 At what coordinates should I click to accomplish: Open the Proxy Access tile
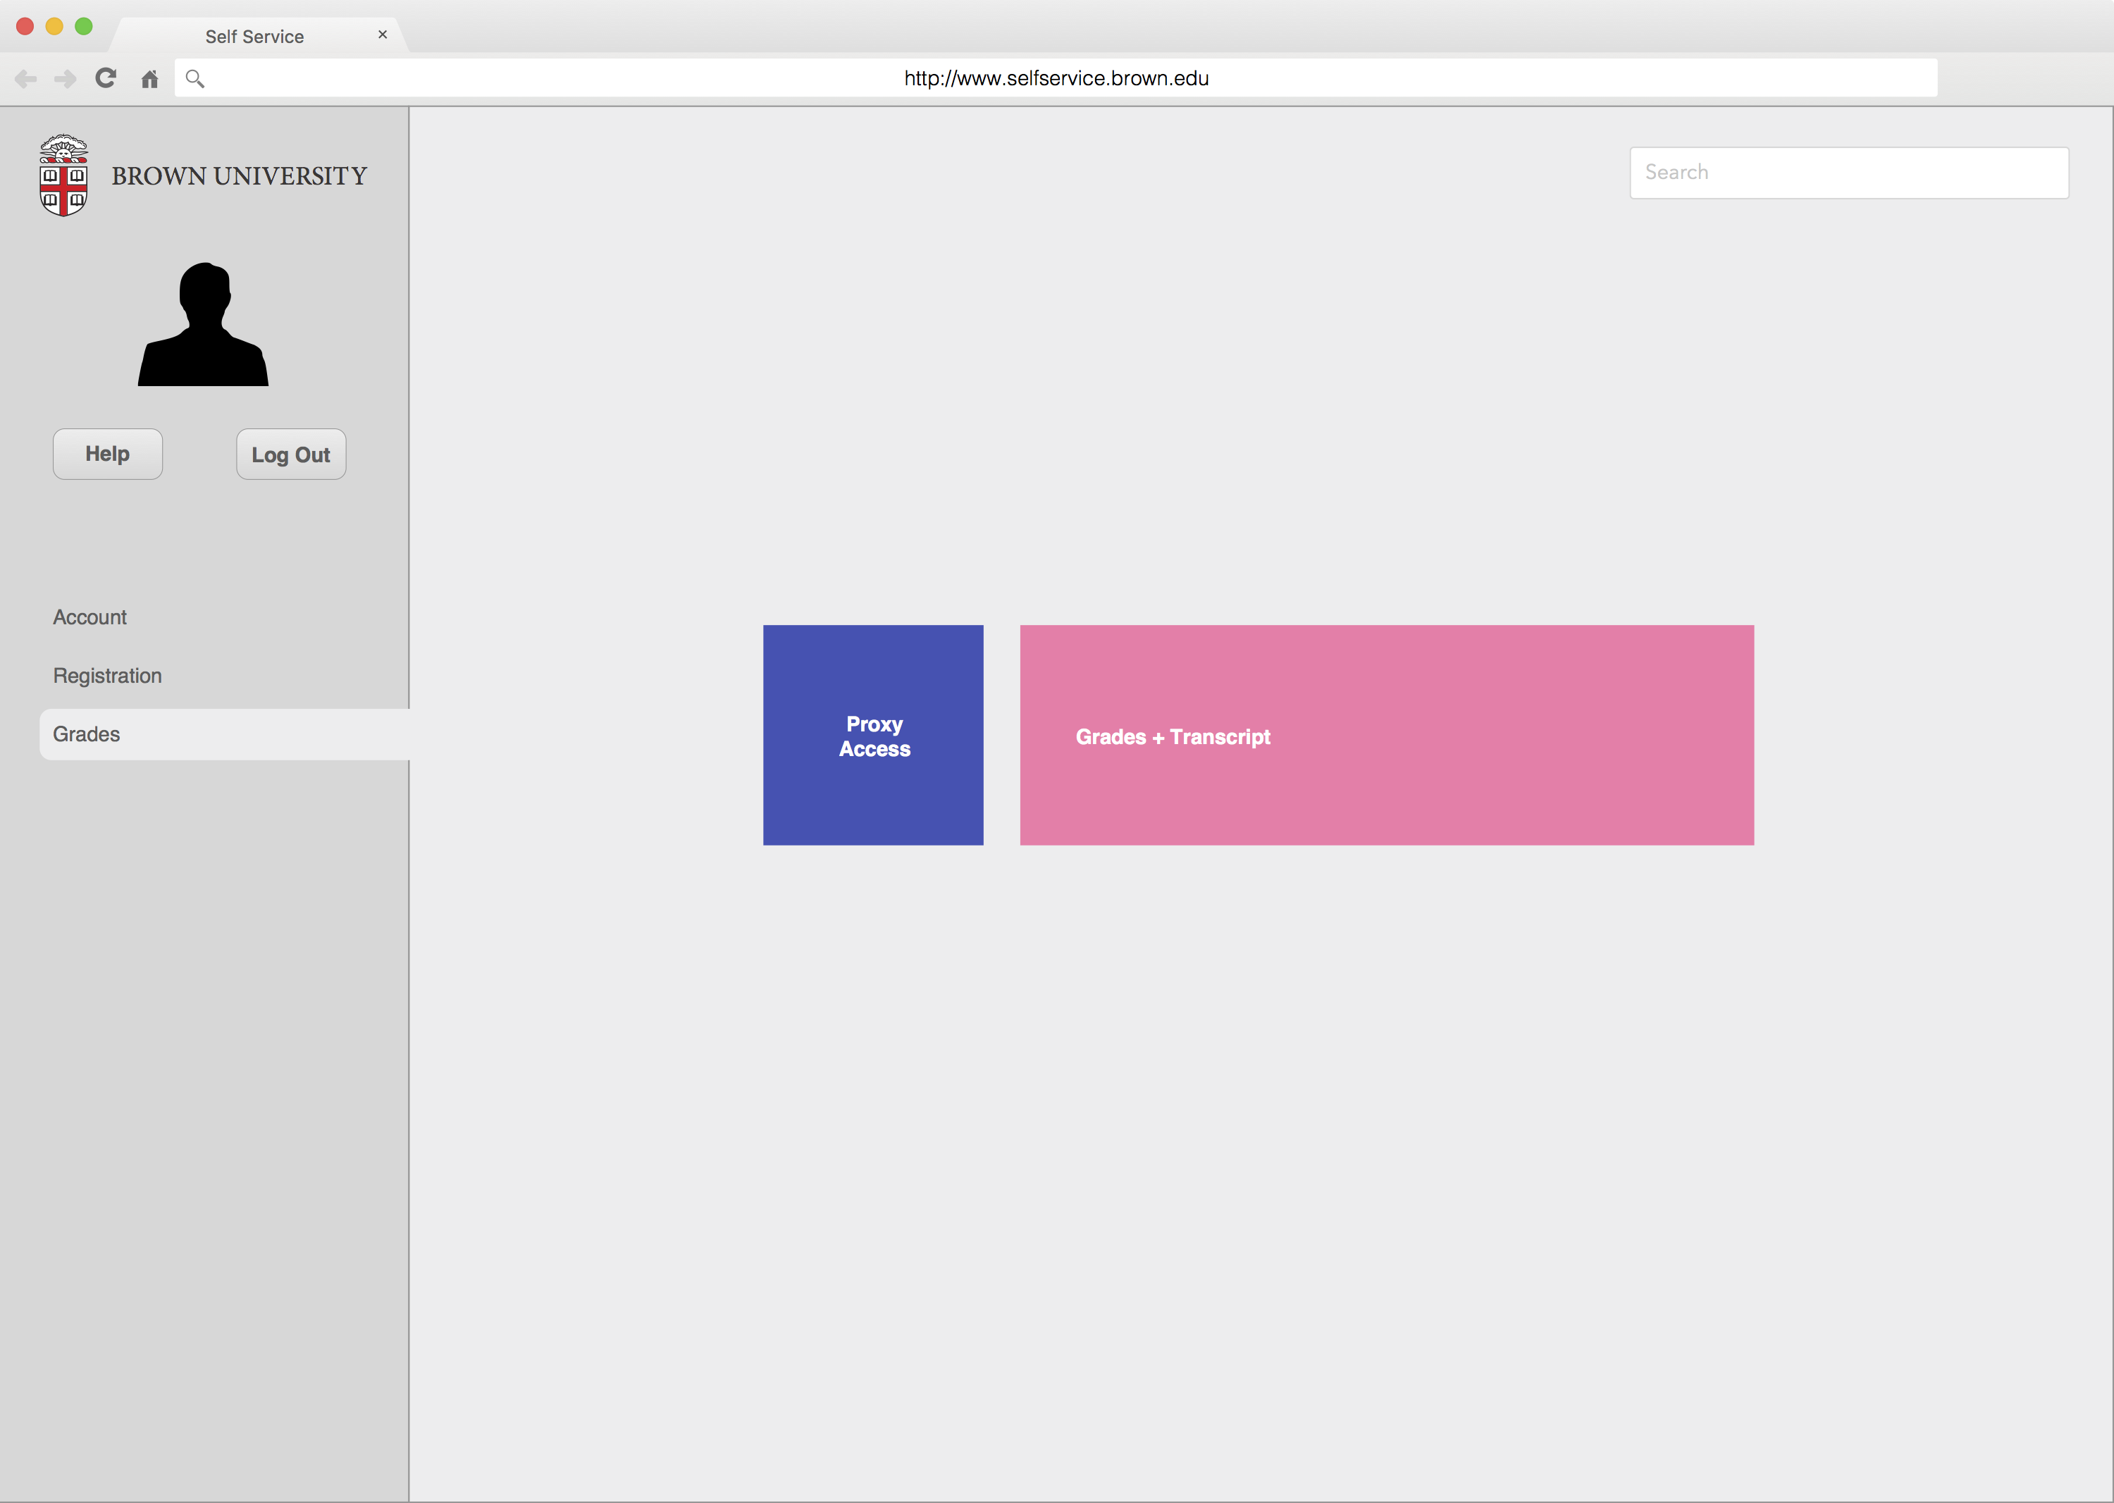pyautogui.click(x=873, y=735)
